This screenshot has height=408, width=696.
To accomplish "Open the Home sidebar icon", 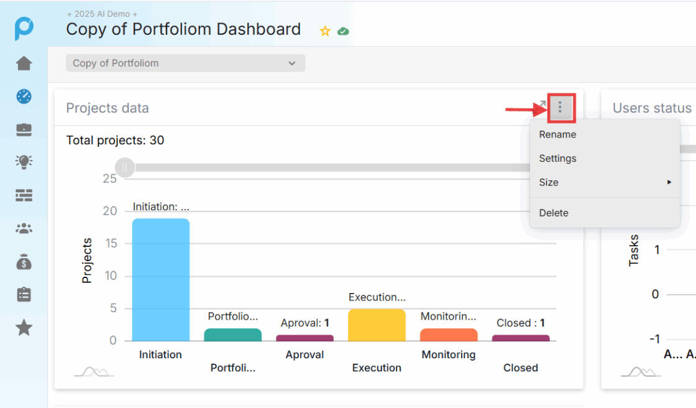I will (24, 63).
